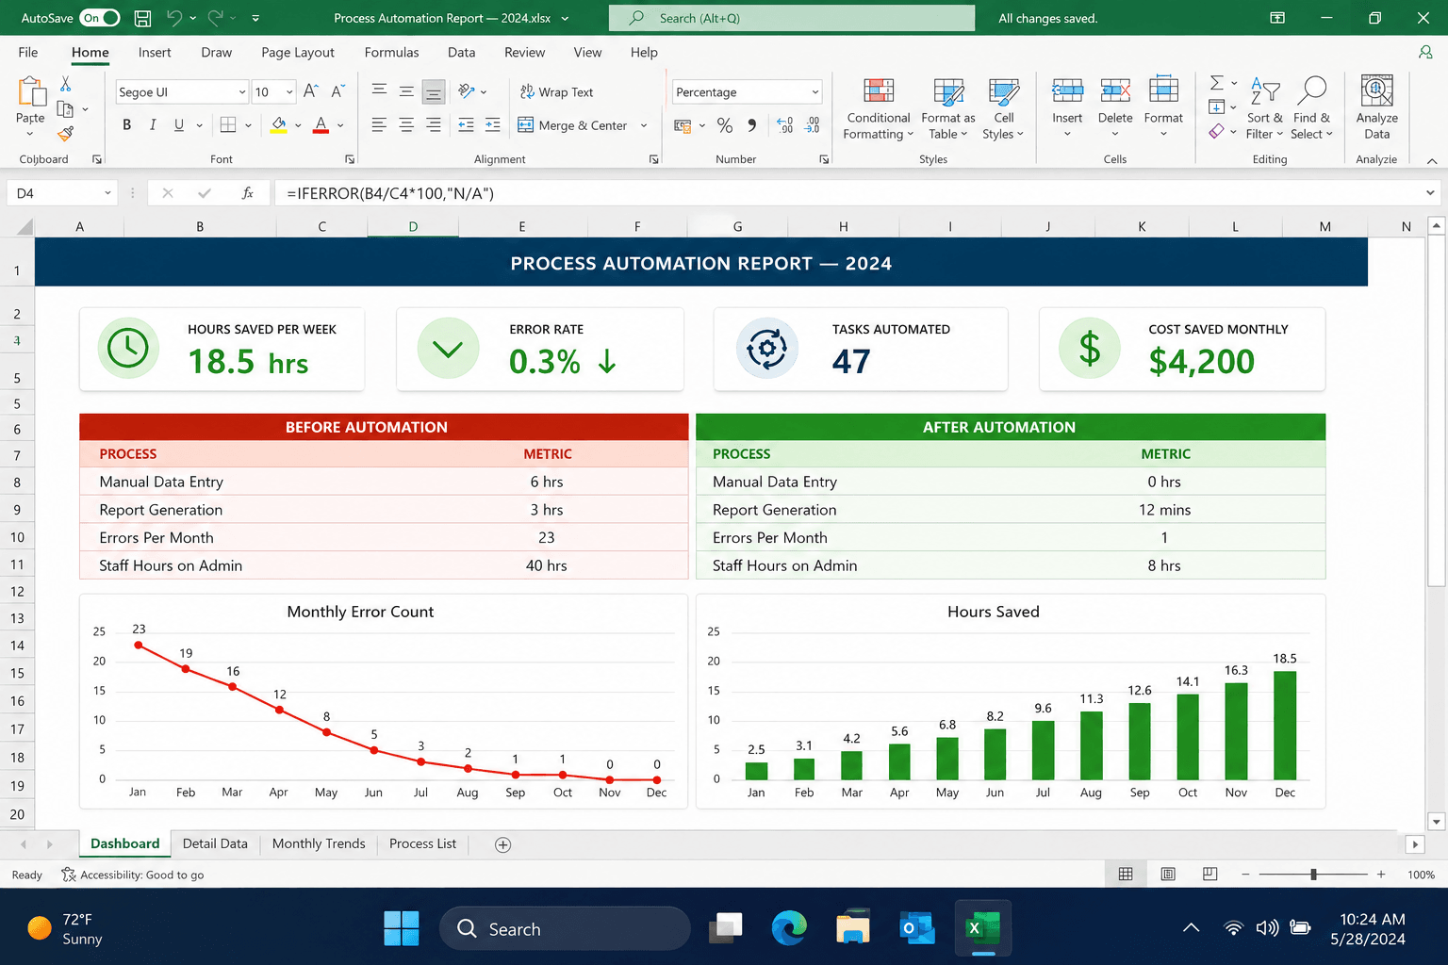Click the Decrease Decimal icon

[x=812, y=125]
